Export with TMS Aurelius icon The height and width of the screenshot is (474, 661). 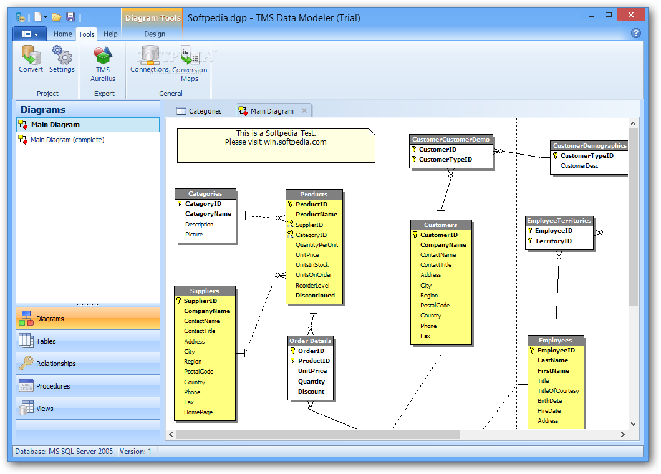pyautogui.click(x=102, y=56)
